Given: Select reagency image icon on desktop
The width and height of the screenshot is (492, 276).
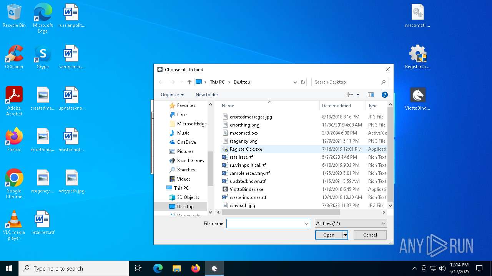Looking at the screenshot, I should [43, 182].
